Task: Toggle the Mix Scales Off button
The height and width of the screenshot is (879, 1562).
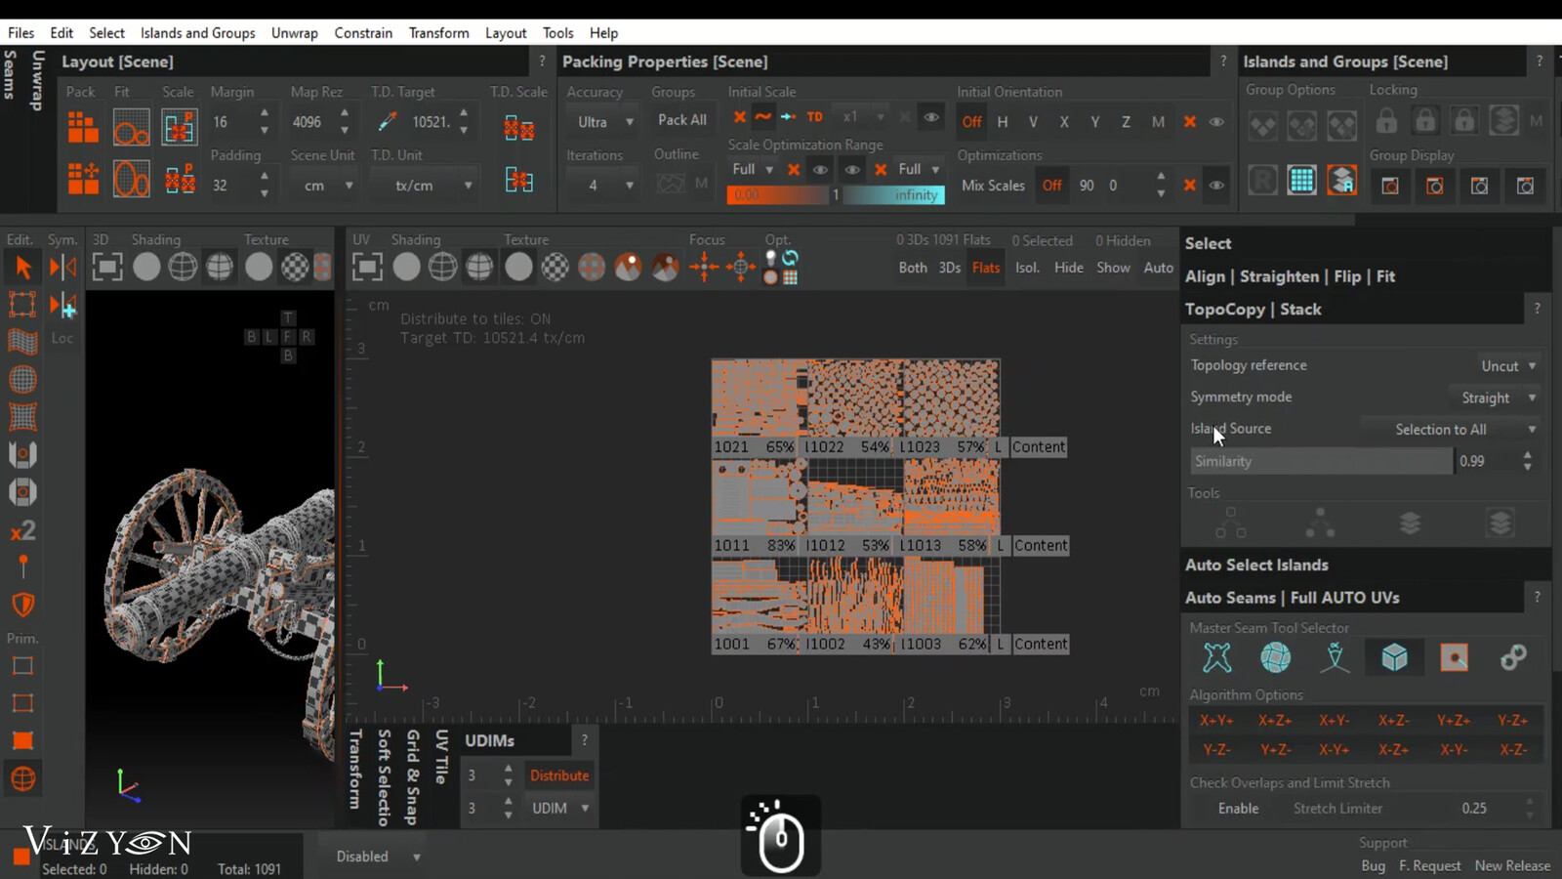Action: click(1051, 185)
